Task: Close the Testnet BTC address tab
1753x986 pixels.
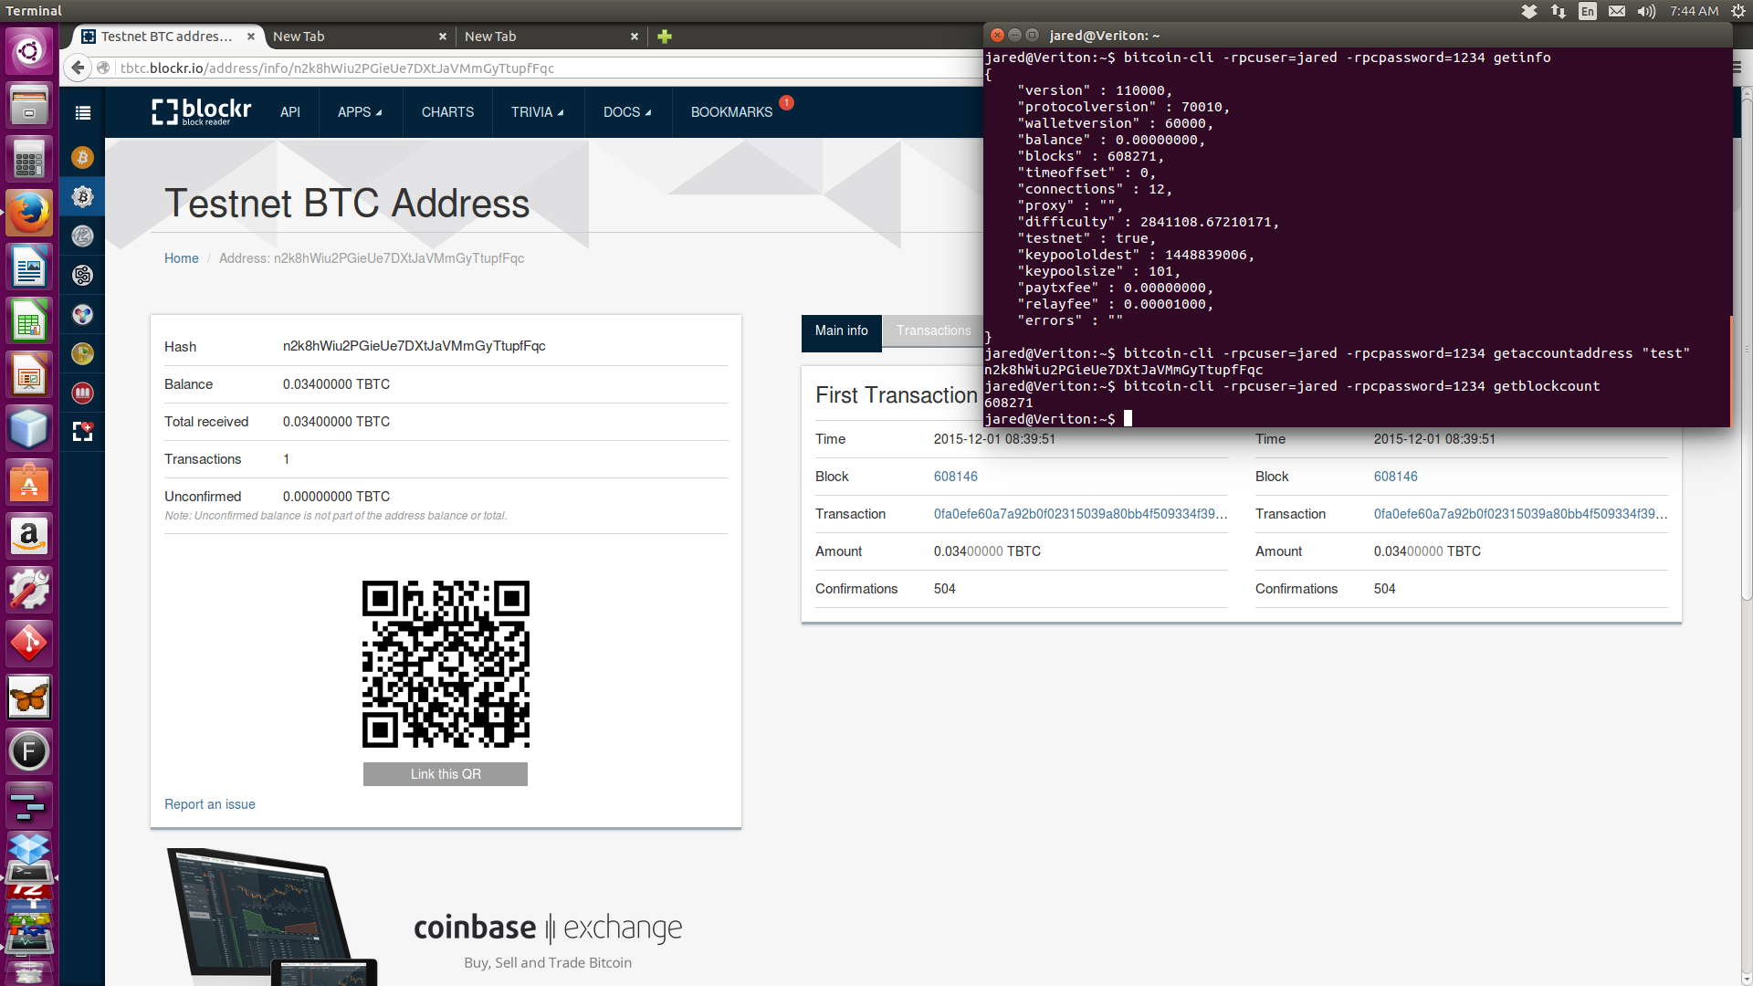Action: tap(251, 37)
